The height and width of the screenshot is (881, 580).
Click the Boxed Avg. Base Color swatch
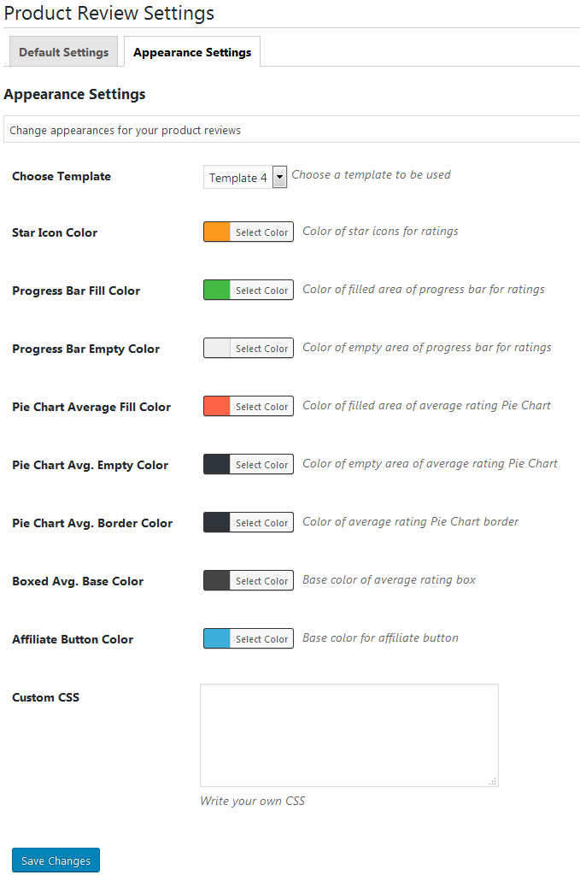(x=217, y=580)
